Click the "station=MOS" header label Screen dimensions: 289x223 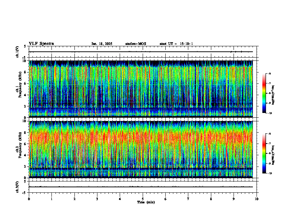pos(136,44)
